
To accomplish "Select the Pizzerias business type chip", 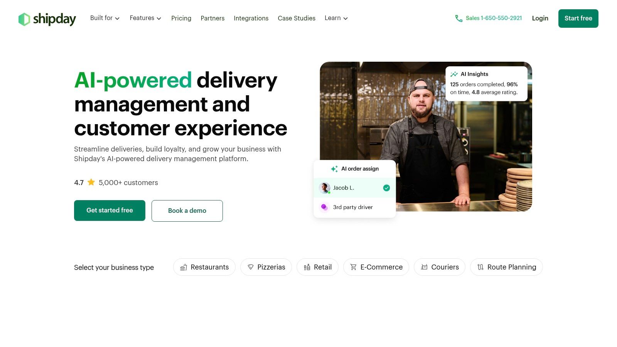I will (266, 267).
